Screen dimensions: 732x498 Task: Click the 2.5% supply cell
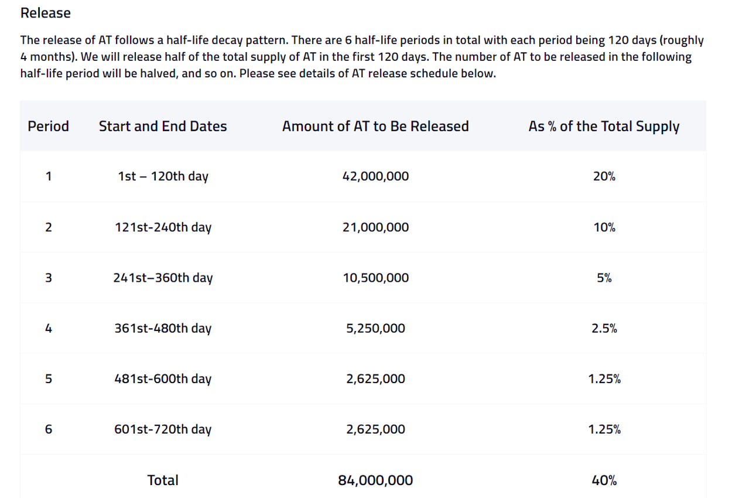coord(604,328)
